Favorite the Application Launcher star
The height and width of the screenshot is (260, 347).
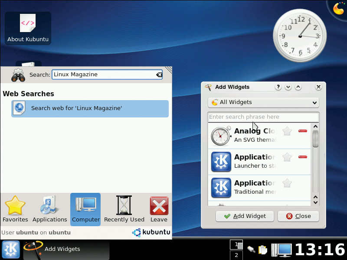pos(287,157)
